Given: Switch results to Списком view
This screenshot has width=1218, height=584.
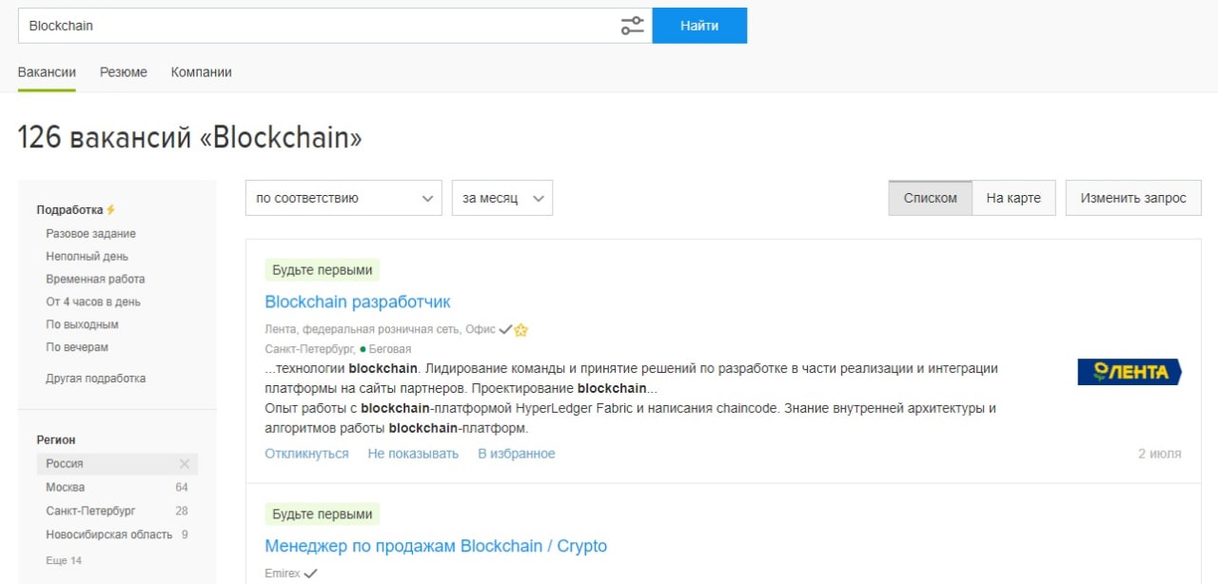Looking at the screenshot, I should click(x=930, y=198).
